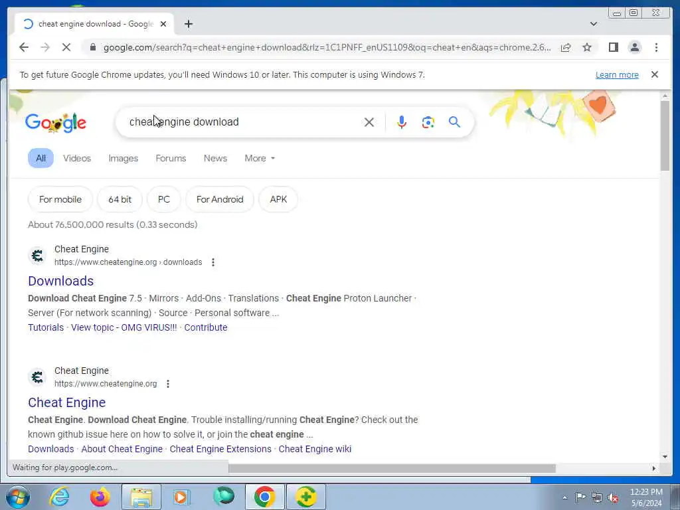View site info lock icon
This screenshot has height=510, width=680.
(x=93, y=47)
